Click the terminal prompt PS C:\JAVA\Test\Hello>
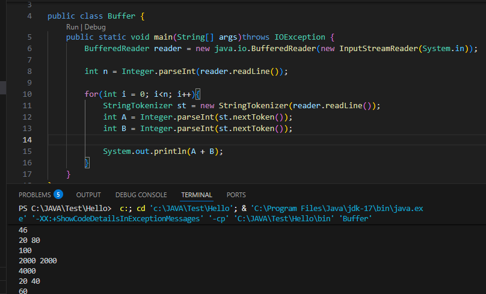486x294 pixels. 65,209
